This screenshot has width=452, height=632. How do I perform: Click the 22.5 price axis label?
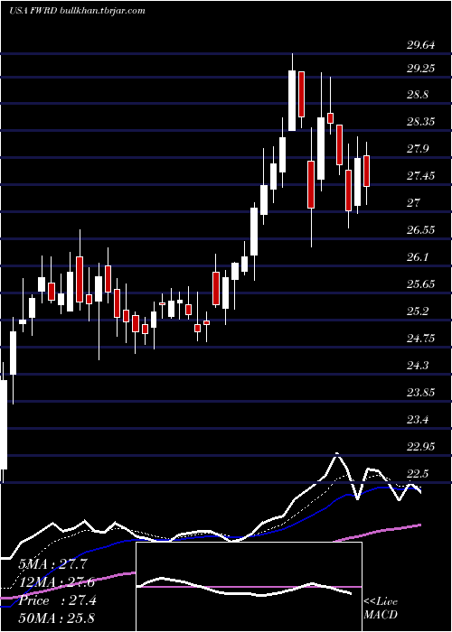point(418,474)
